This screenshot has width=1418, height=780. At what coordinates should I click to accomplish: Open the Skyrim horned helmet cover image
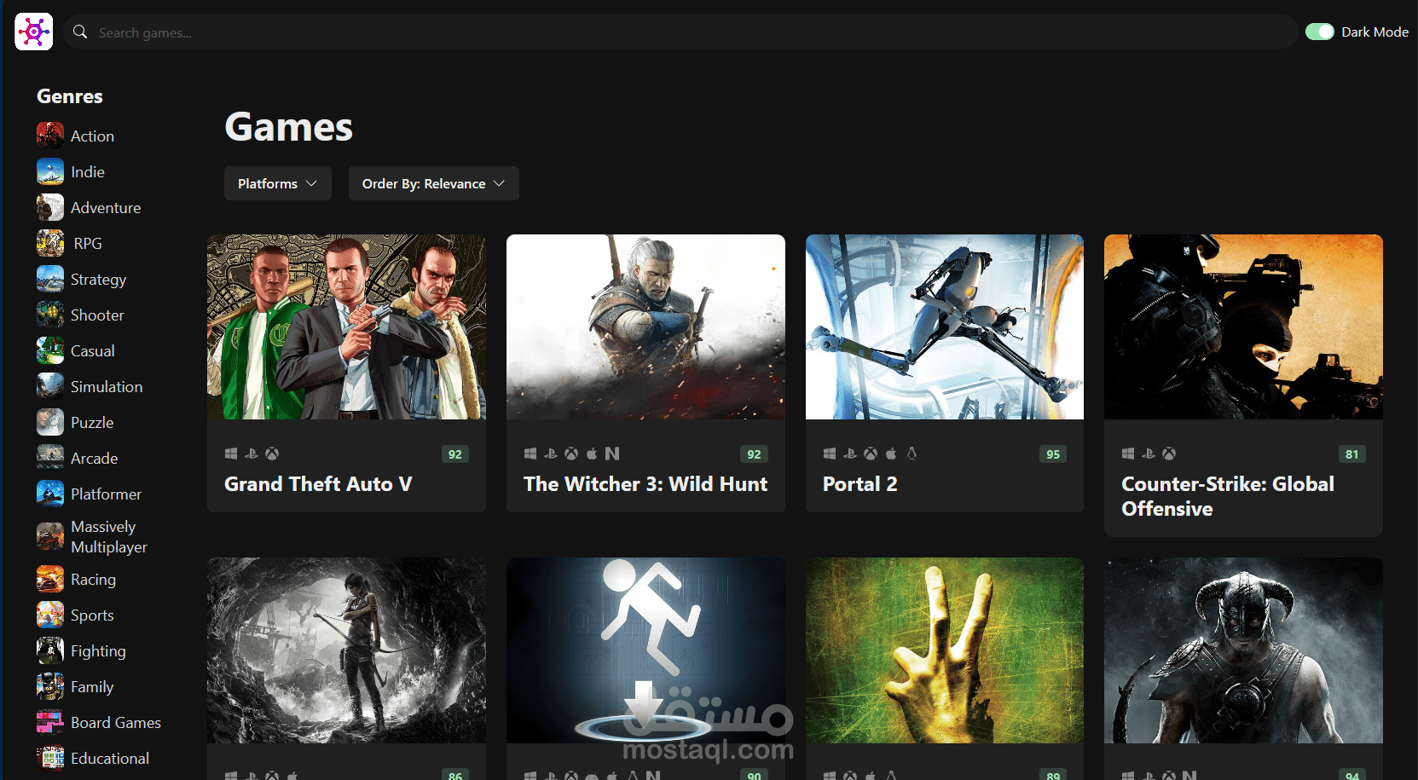point(1243,650)
